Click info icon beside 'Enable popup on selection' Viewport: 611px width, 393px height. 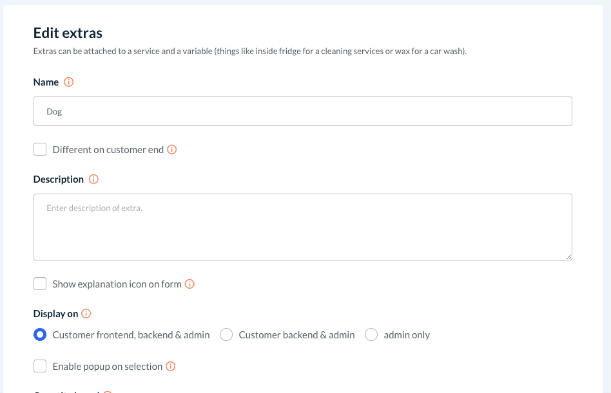(171, 367)
